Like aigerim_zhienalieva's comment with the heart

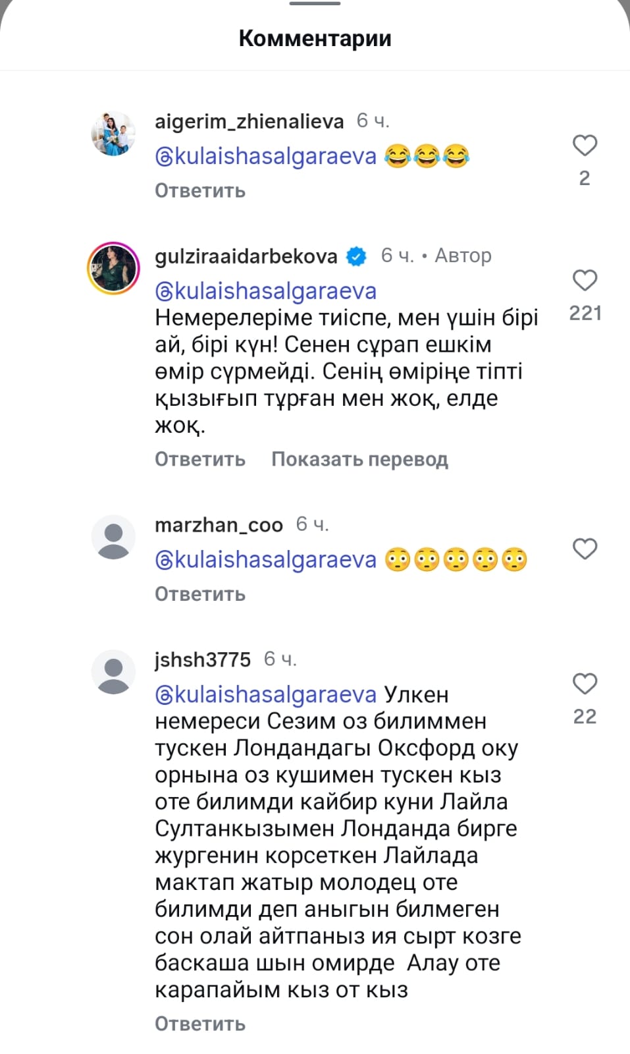[585, 146]
